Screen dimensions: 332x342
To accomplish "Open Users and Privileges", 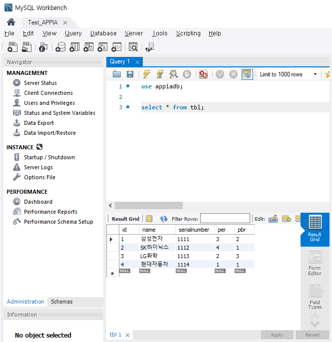I will (x=49, y=103).
